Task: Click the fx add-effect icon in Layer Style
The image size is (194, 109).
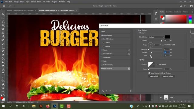Action: (x=102, y=91)
